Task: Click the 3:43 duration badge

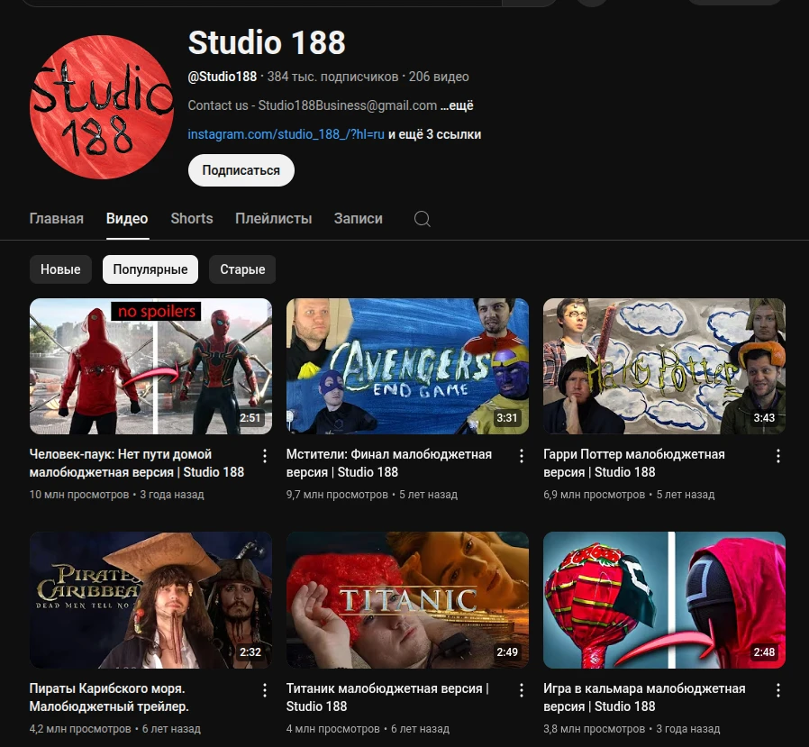Action: click(x=764, y=418)
